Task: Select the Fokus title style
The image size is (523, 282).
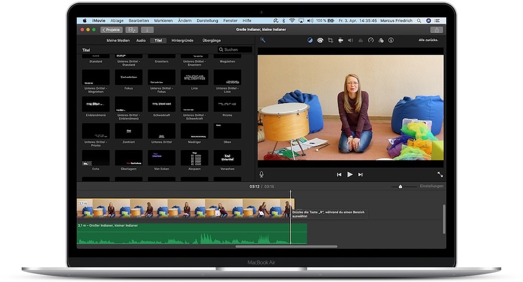Action: pyautogui.click(x=129, y=77)
